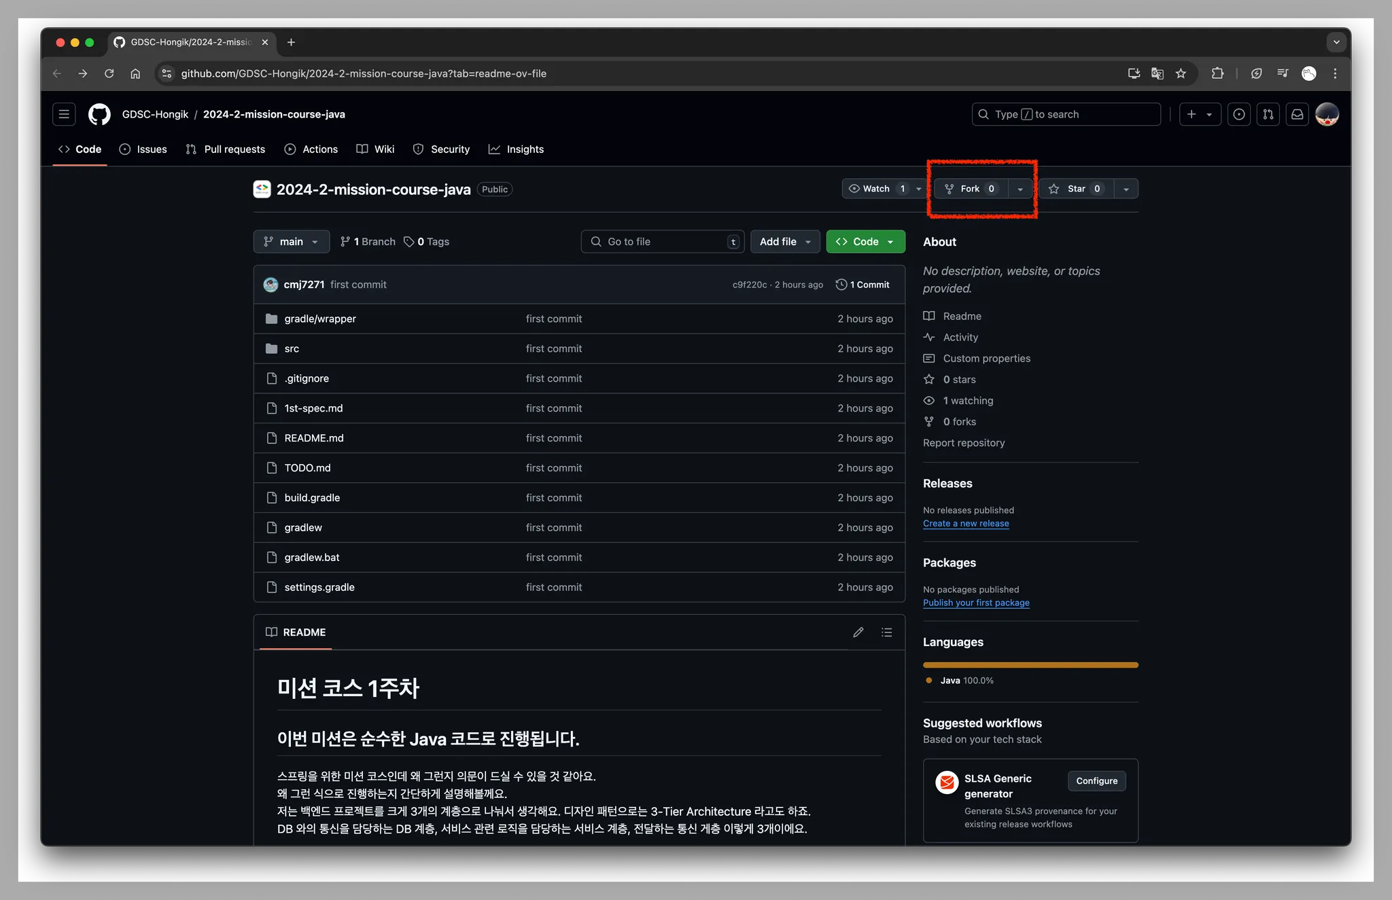Edit README with the pencil icon
The width and height of the screenshot is (1392, 900).
tap(858, 632)
